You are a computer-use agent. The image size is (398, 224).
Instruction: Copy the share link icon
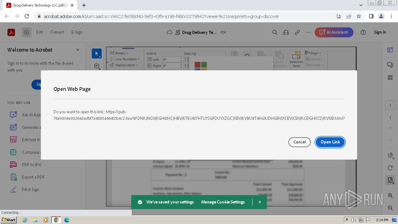click(x=297, y=32)
